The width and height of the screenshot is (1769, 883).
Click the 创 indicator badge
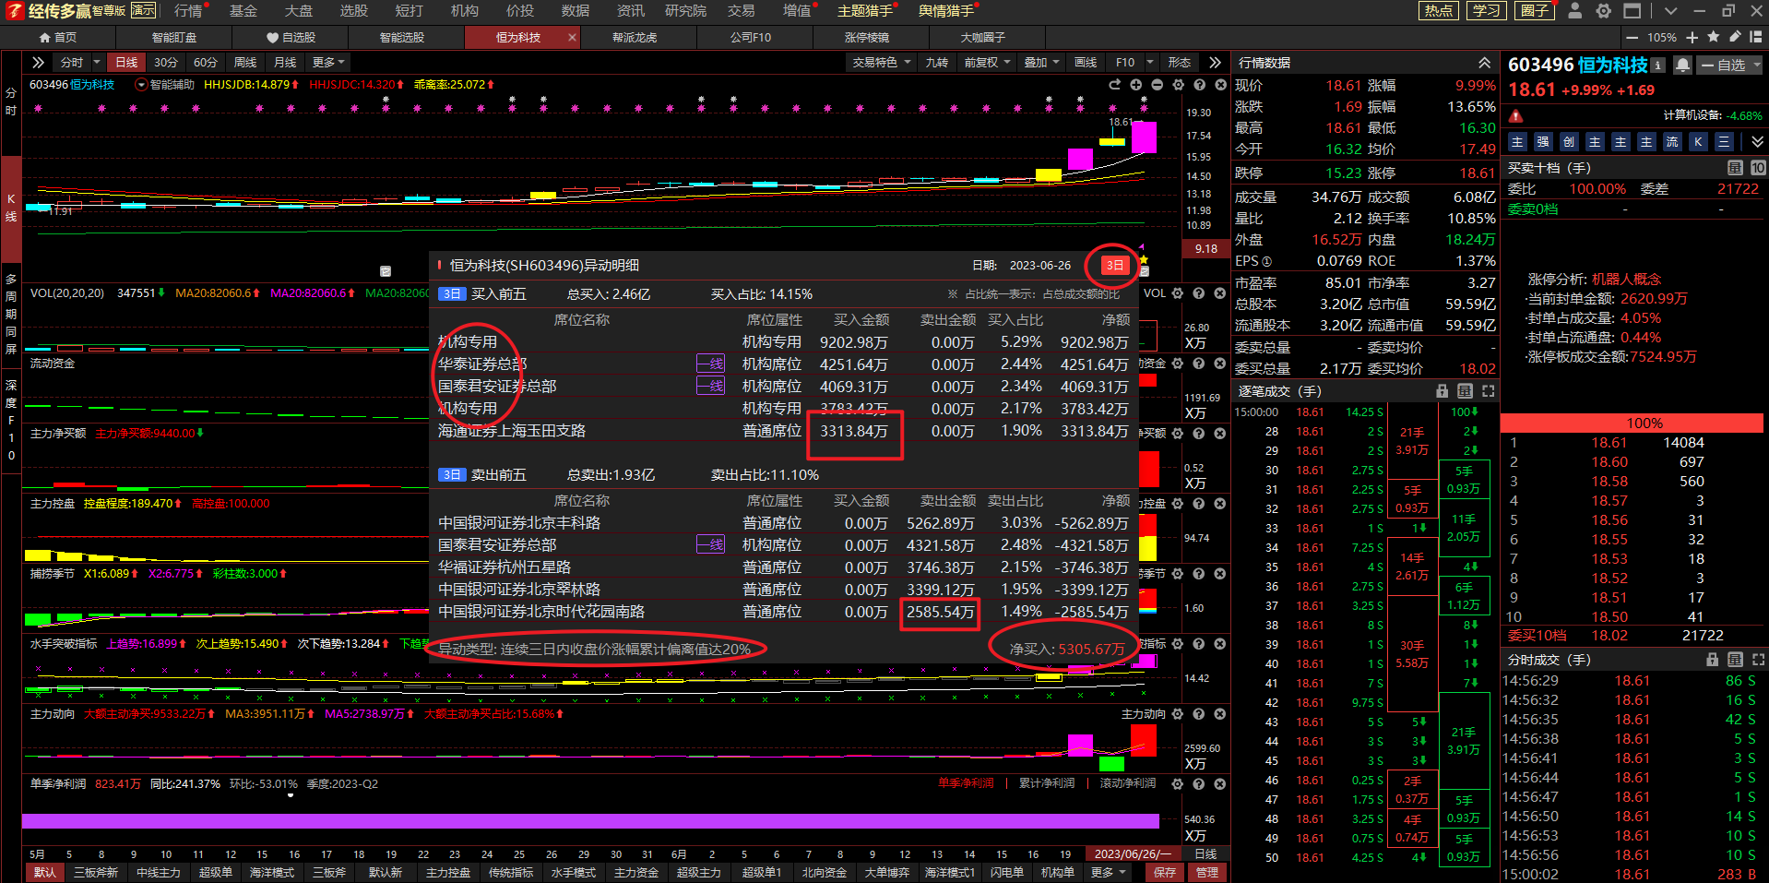[x=1569, y=142]
